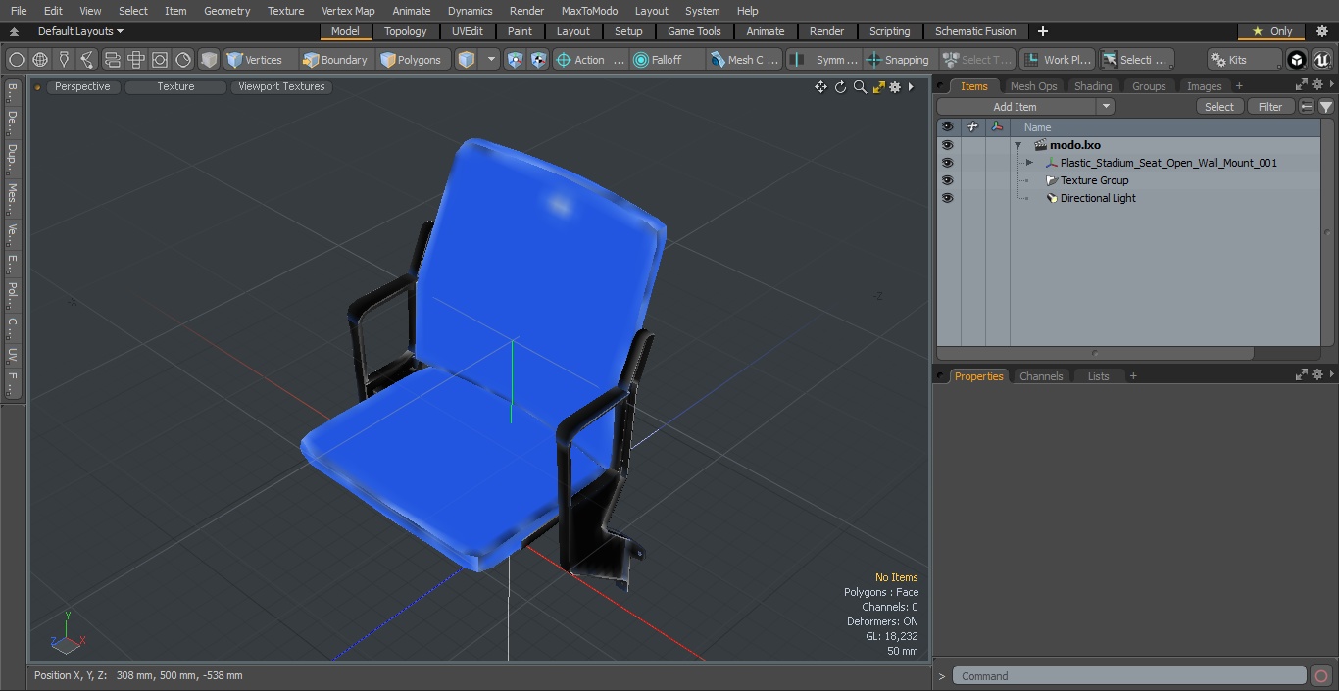Open the selection mode dropdown arrow

pos(491,60)
